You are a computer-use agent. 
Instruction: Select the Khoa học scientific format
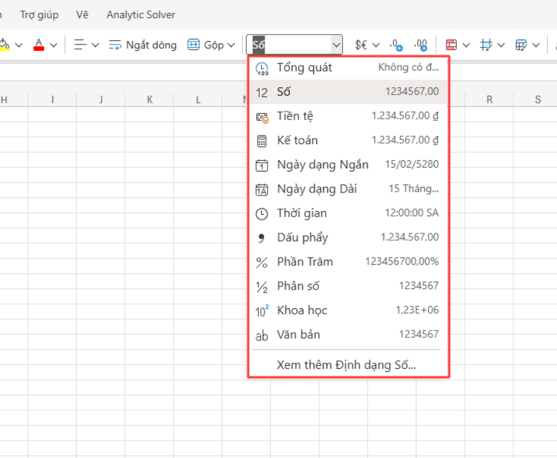click(348, 311)
